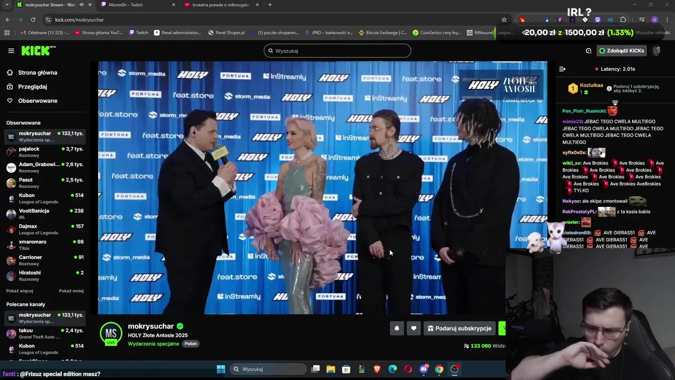Click the taskbar search box
The width and height of the screenshot is (675, 380).
268,369
